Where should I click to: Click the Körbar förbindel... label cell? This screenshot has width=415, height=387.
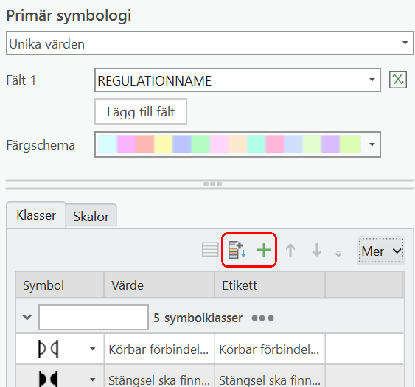click(x=270, y=349)
